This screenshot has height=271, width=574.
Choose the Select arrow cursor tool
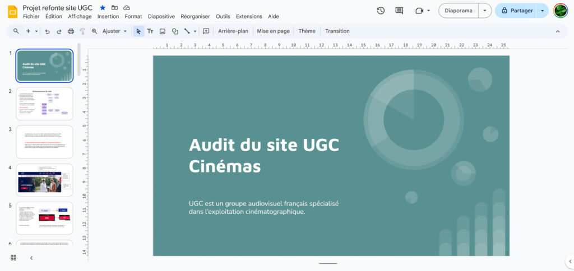pos(138,31)
